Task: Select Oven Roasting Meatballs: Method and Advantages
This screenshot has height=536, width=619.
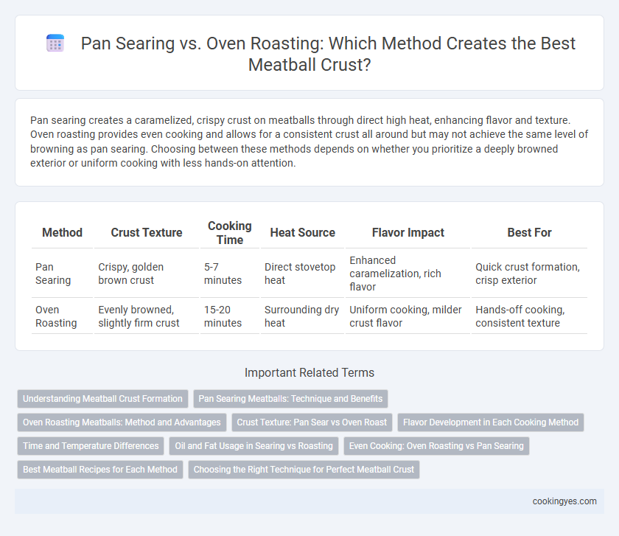Action: [122, 422]
